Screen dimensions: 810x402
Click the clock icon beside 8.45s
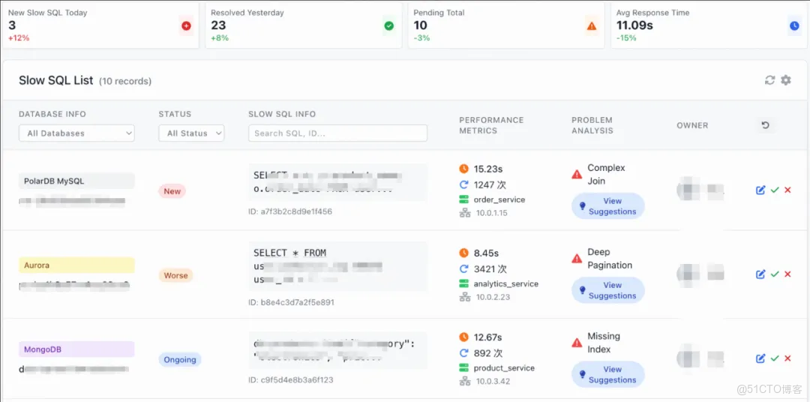464,253
